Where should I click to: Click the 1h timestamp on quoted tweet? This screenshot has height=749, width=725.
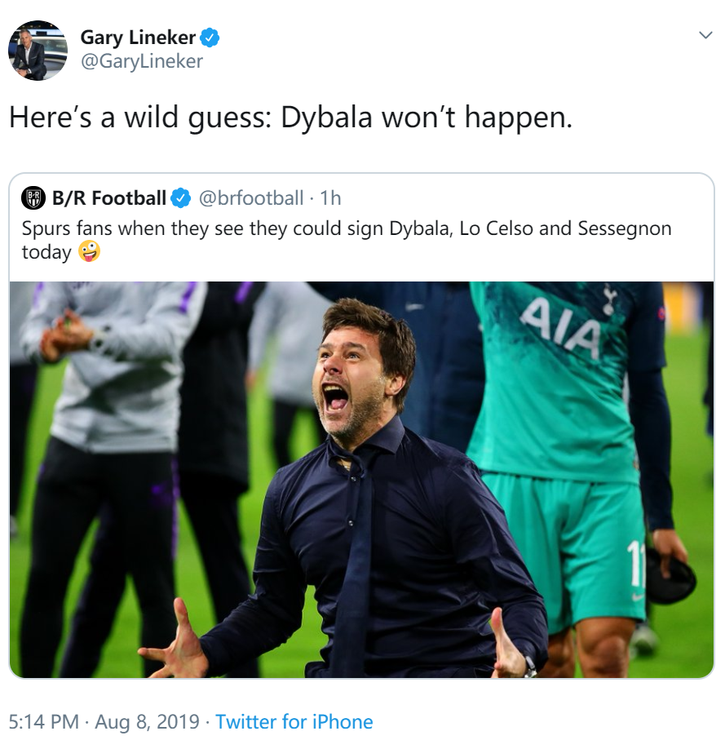point(330,197)
